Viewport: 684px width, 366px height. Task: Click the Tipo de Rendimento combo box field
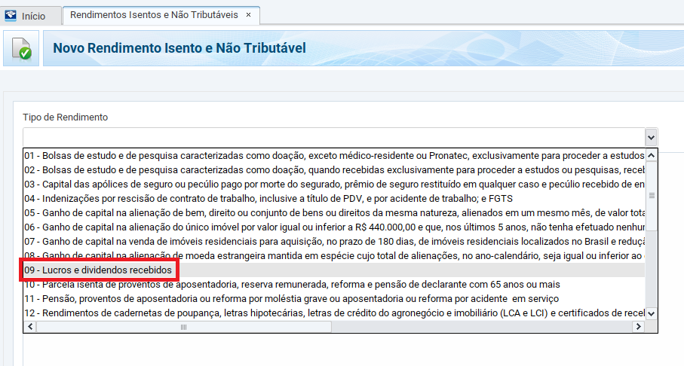[332, 137]
